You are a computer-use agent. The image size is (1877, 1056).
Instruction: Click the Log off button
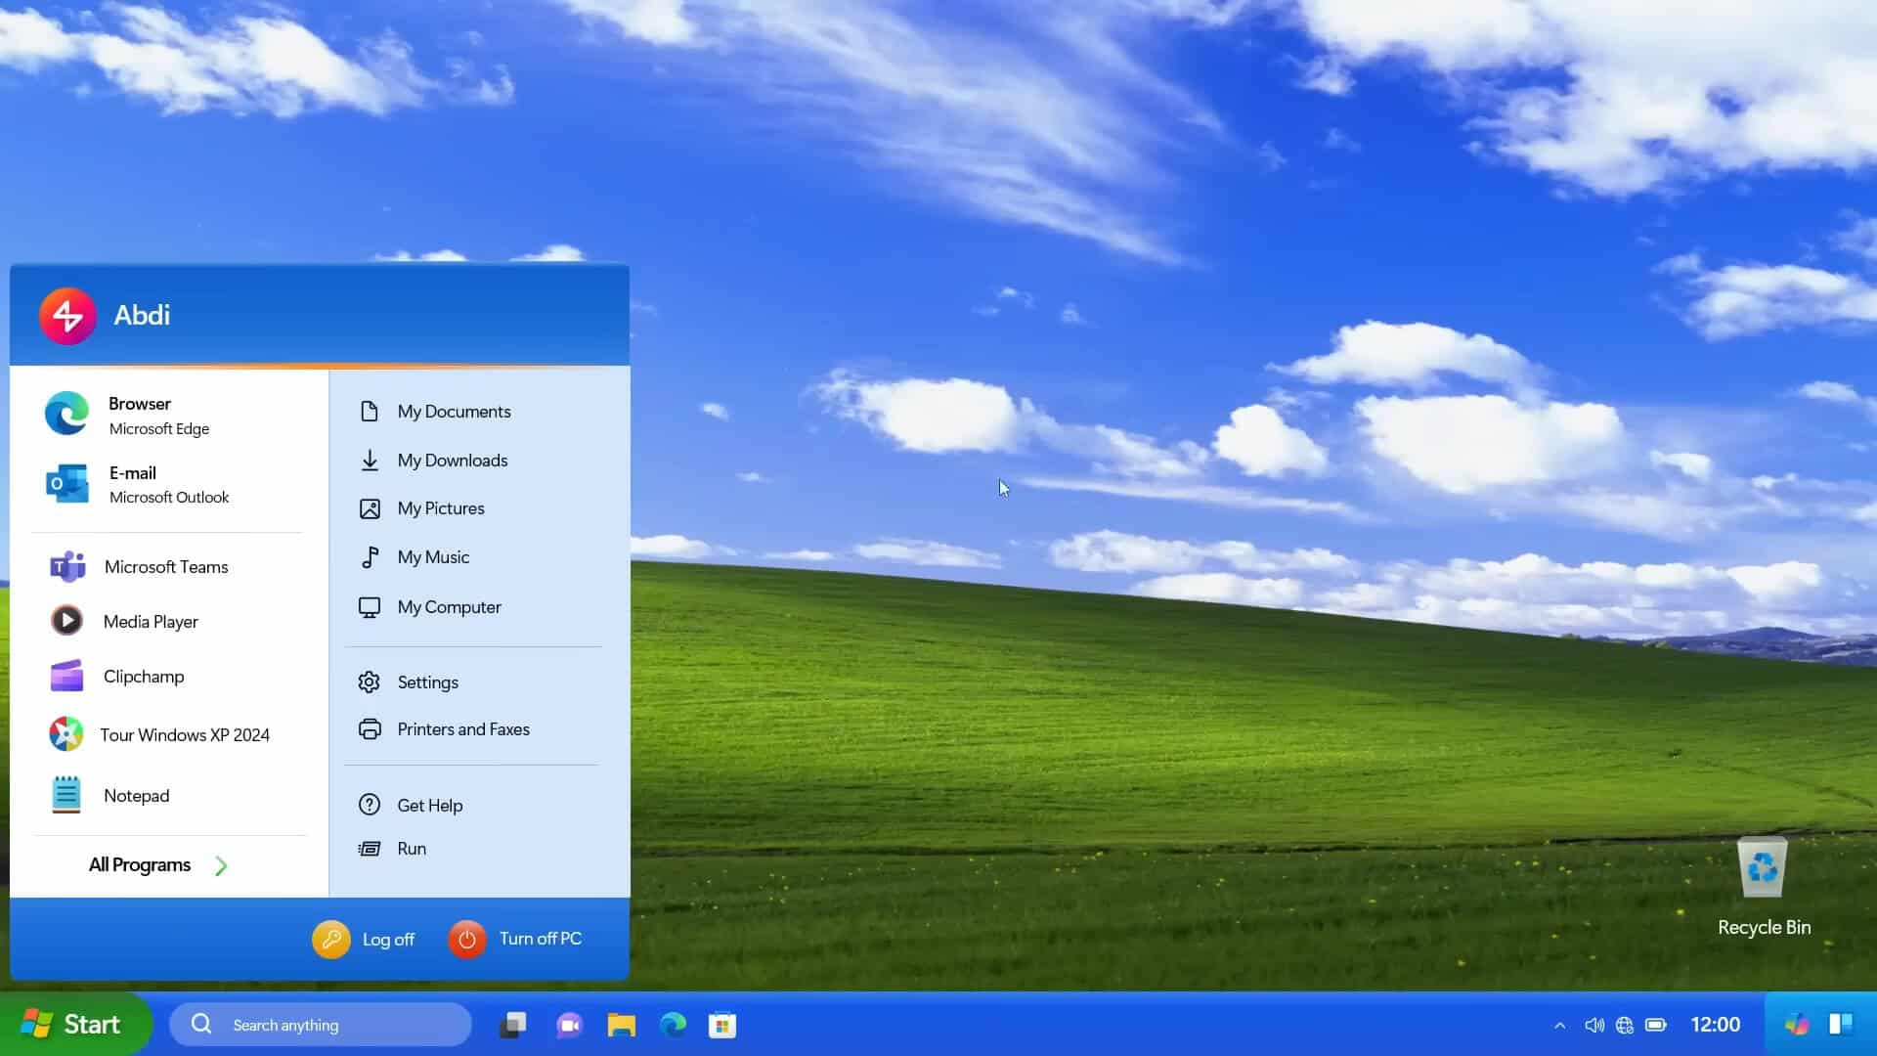(363, 939)
